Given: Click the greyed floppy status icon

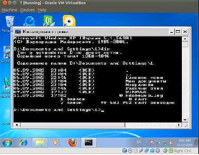Looking at the screenshot, I should click(x=136, y=151).
